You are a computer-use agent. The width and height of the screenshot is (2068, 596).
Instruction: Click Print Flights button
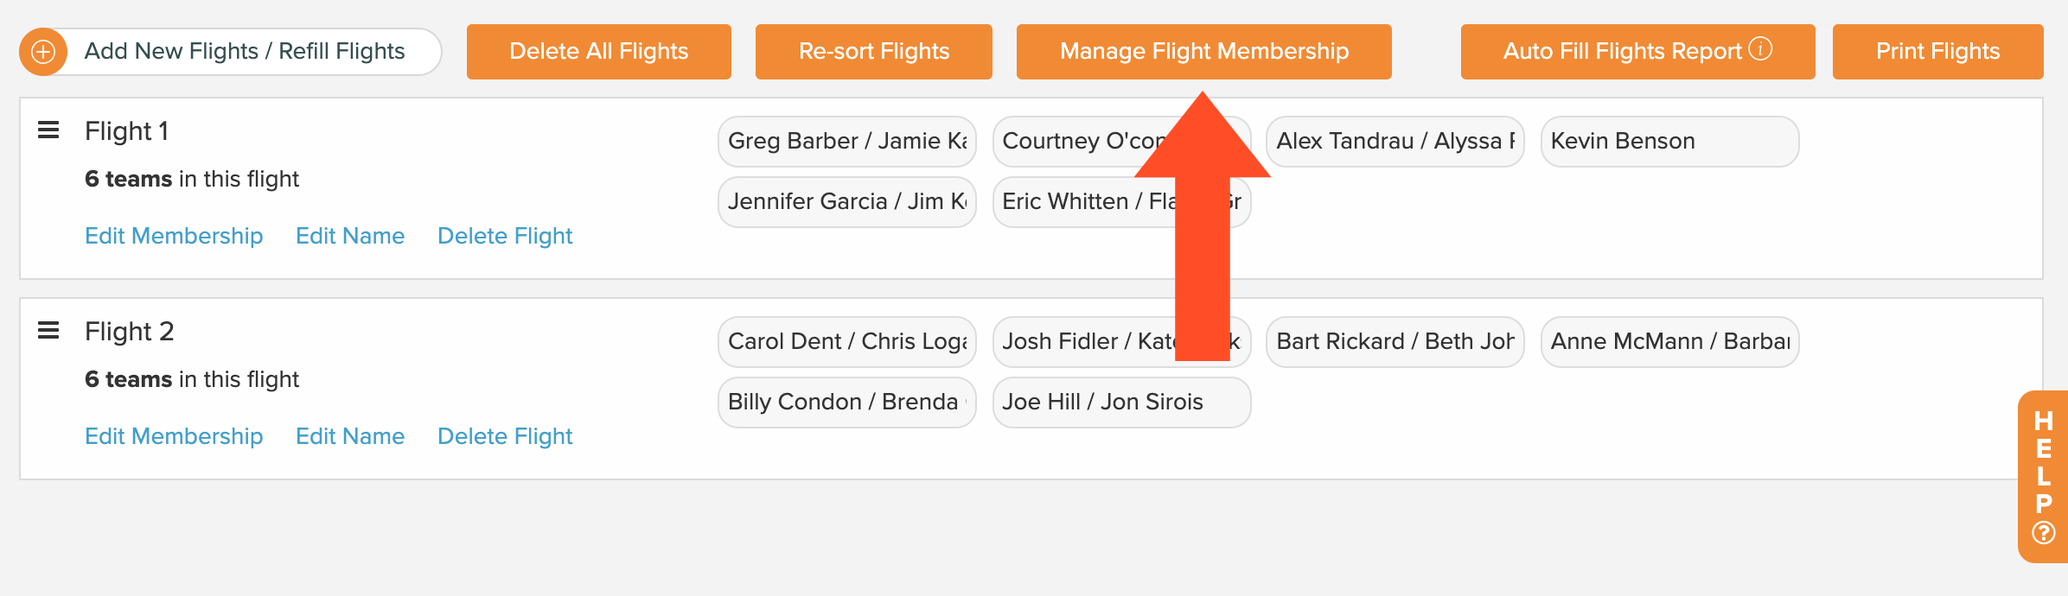pos(1938,52)
